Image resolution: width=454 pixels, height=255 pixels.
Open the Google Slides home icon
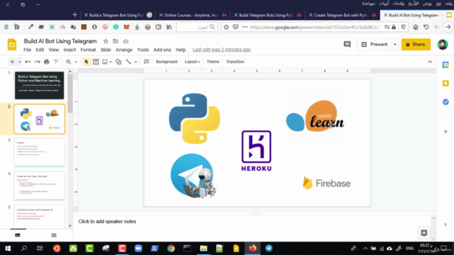(x=12, y=45)
